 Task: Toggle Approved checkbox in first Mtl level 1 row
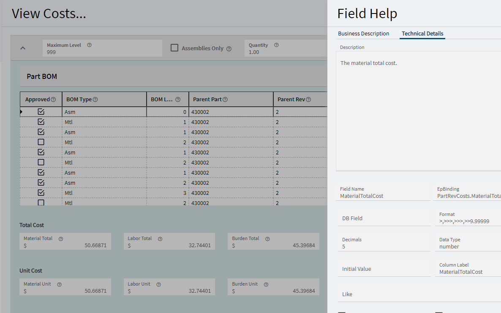pyautogui.click(x=41, y=122)
